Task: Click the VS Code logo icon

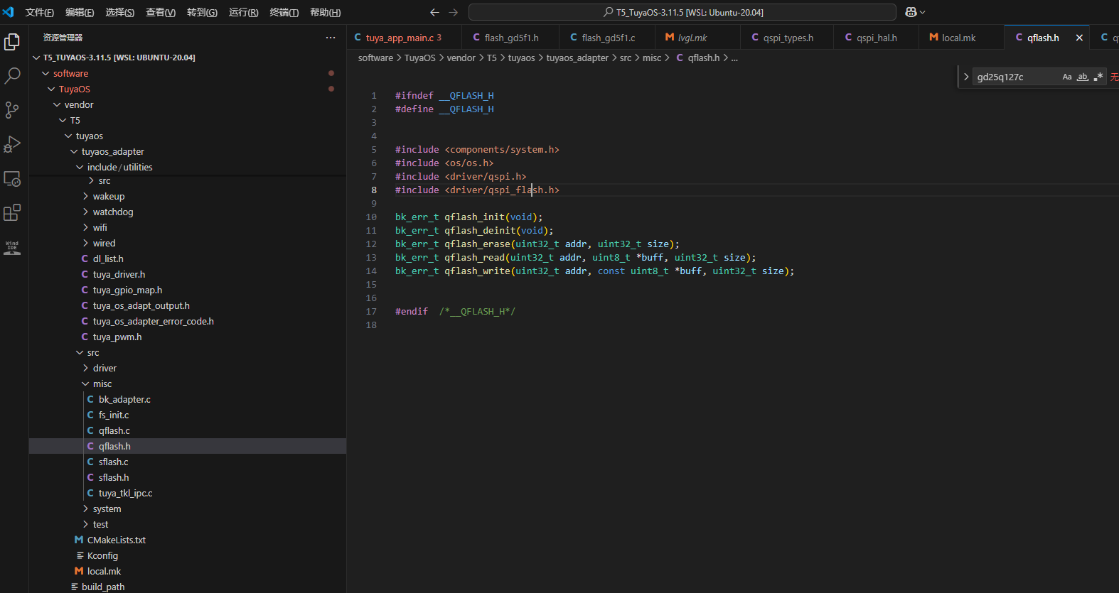Action: pyautogui.click(x=9, y=12)
